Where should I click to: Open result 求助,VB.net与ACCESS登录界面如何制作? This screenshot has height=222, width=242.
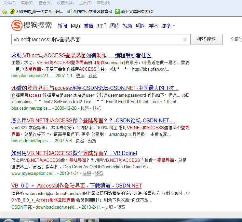tap(81, 55)
